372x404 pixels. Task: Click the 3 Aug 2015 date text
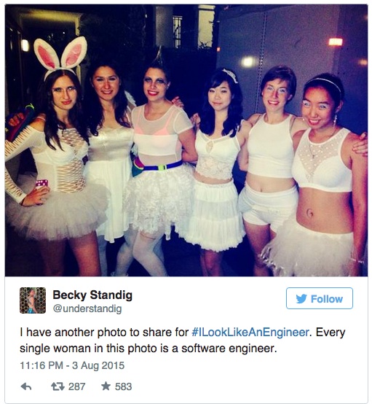click(98, 365)
